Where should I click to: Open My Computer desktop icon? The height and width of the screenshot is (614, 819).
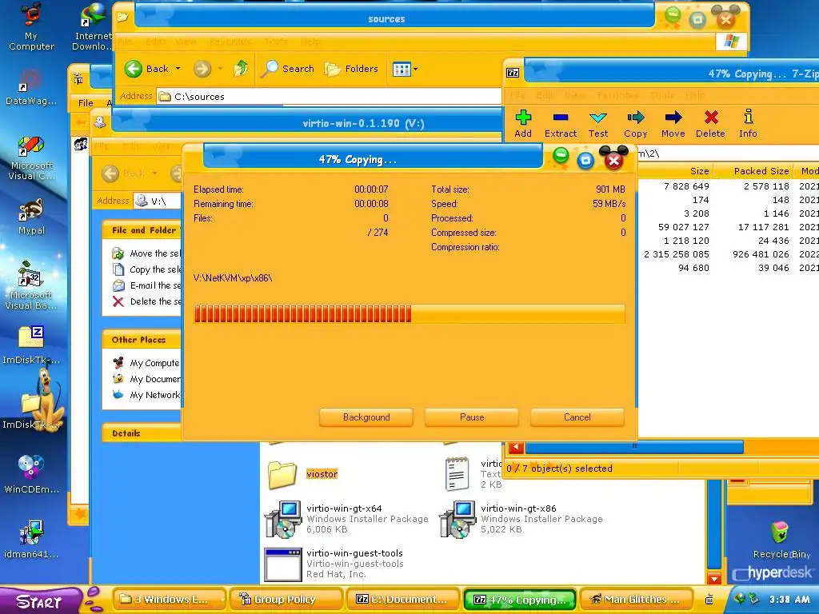coord(31,27)
